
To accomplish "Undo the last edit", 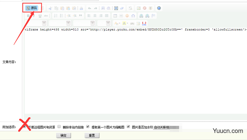I will 90,8.
